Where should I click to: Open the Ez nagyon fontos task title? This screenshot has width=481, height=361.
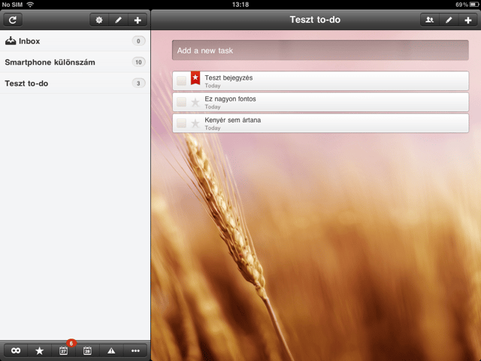coord(230,99)
